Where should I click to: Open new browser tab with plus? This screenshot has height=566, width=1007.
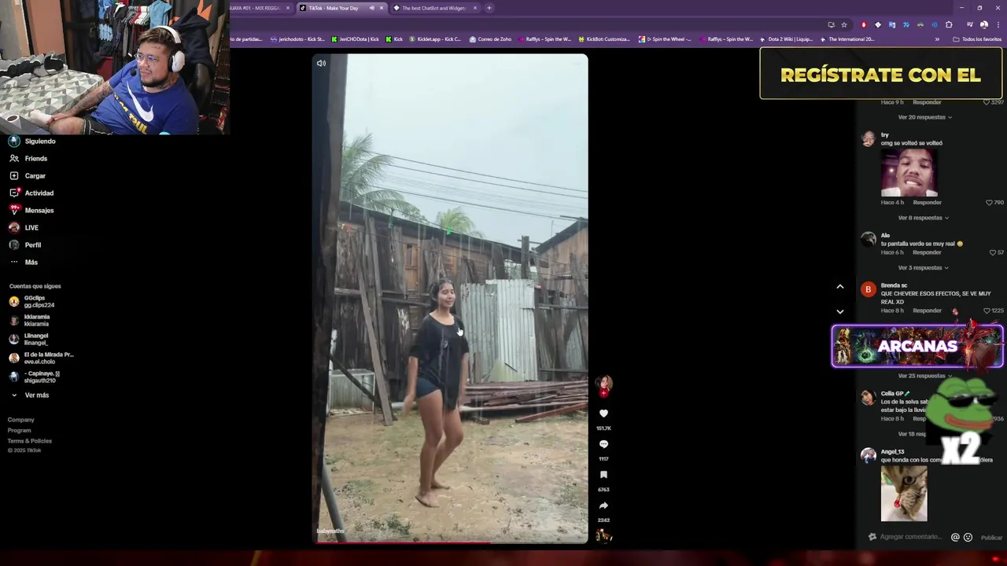[x=489, y=8]
